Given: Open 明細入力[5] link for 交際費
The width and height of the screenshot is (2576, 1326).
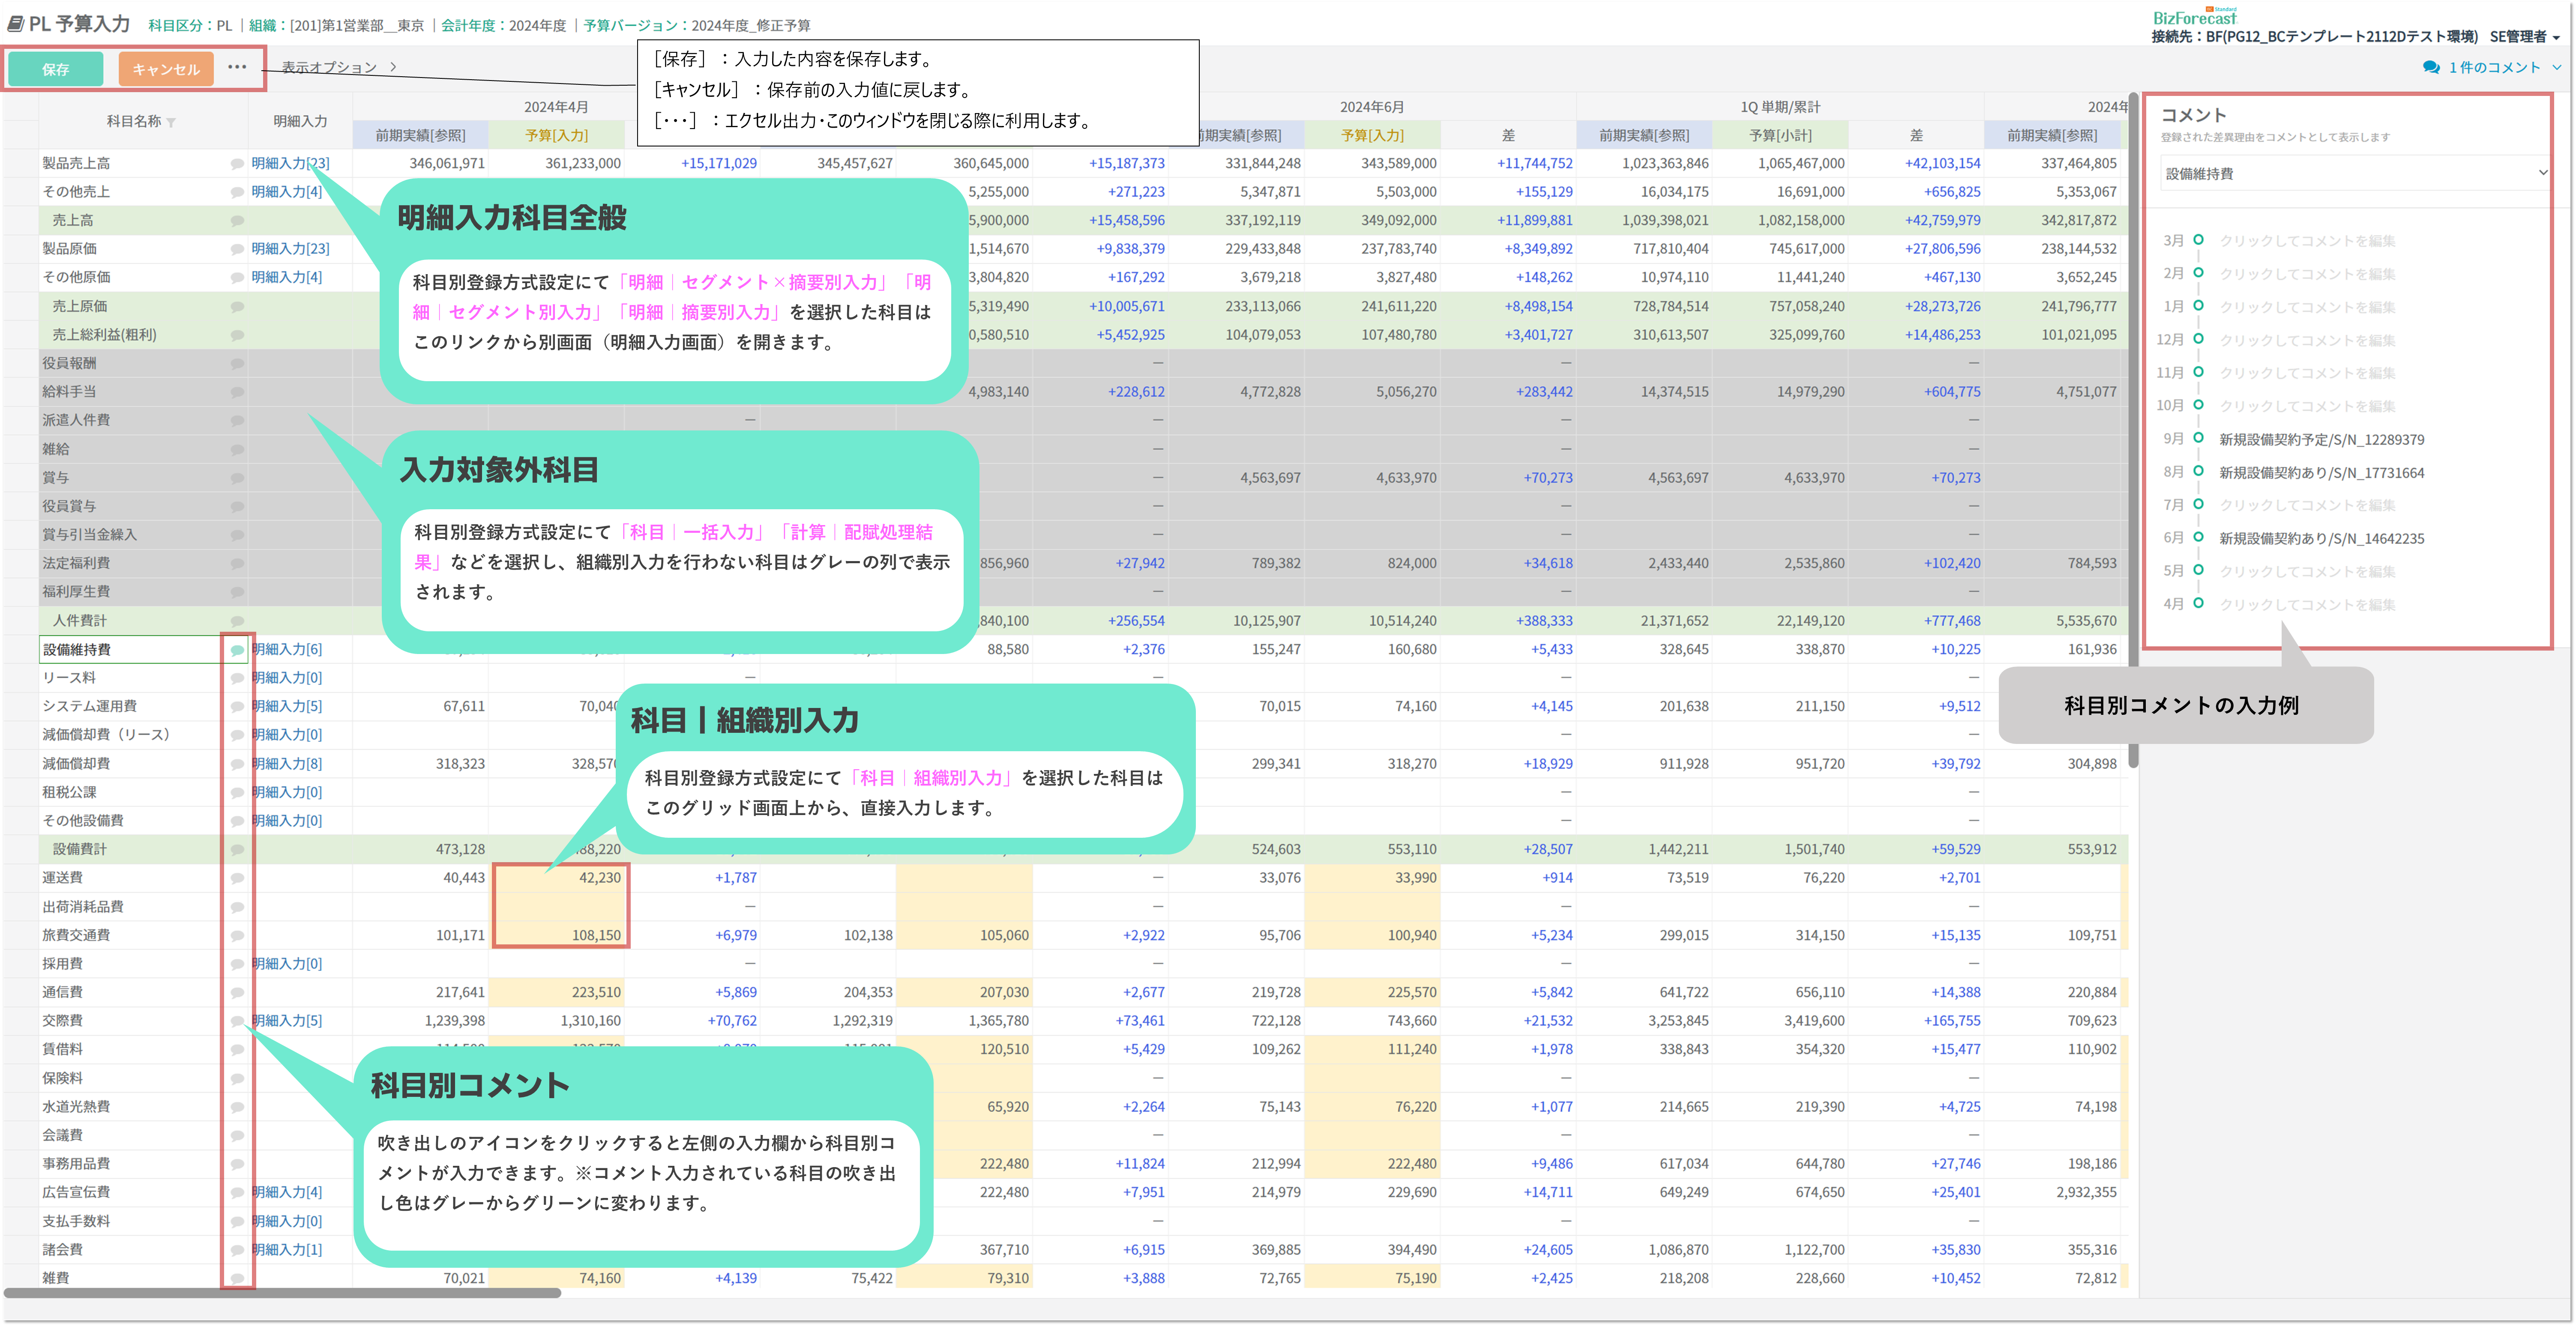Looking at the screenshot, I should point(287,1021).
